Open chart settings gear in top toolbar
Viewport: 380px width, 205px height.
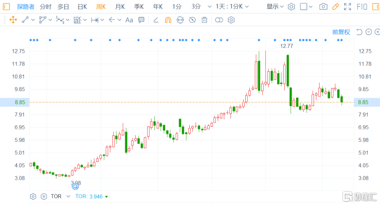coord(292,7)
